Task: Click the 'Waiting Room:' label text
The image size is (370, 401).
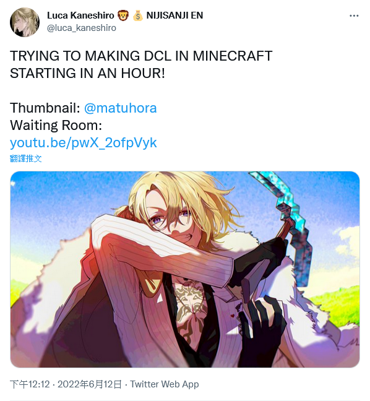Action: coord(56,125)
